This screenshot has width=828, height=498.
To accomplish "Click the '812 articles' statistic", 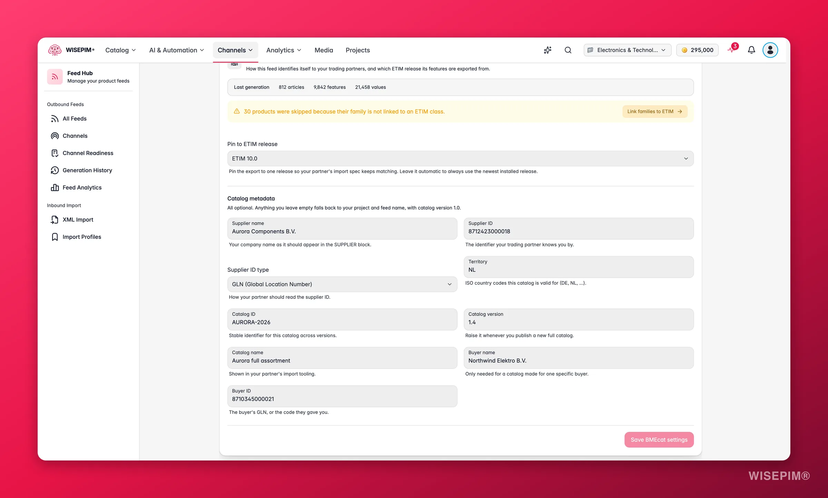I will (291, 87).
